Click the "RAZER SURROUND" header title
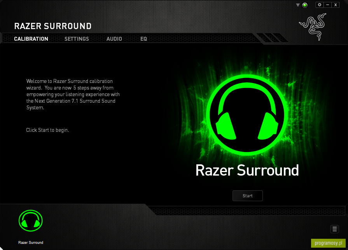The image size is (348, 250). click(53, 26)
